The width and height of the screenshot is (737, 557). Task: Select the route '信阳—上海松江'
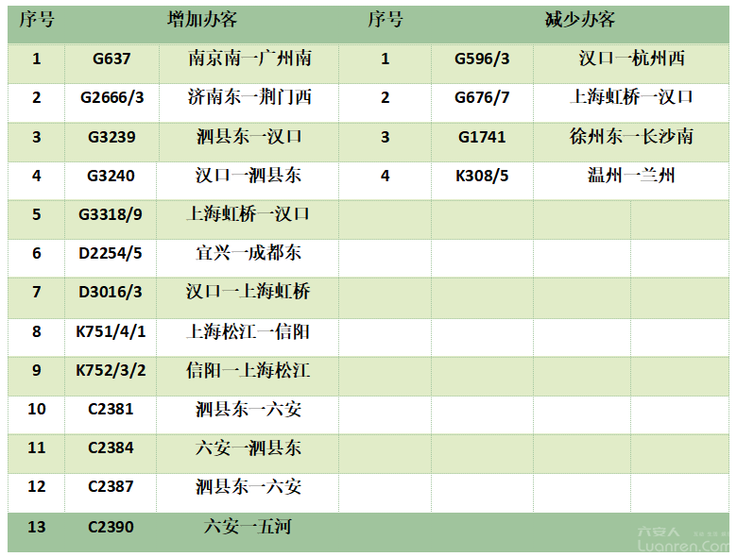[249, 371]
